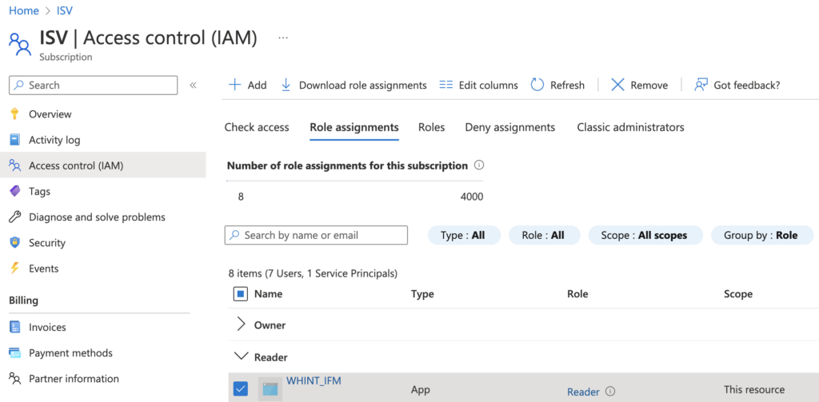Click the purple Tags icon
The image size is (819, 402).
(15, 192)
